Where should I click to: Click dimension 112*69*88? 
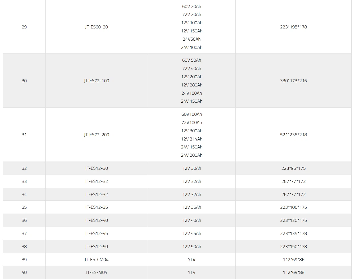point(293,272)
